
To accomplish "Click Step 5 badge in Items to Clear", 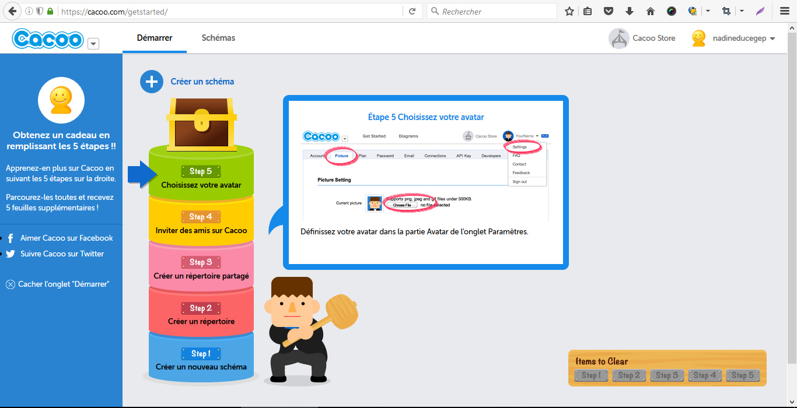I will tap(743, 375).
